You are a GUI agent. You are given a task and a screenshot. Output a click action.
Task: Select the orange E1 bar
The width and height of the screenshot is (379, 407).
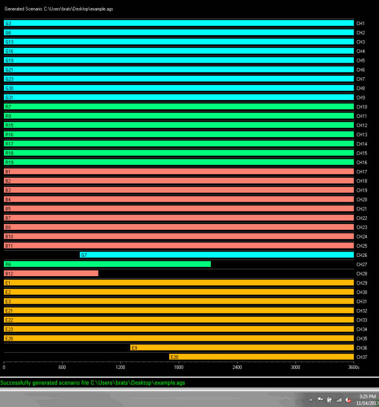[x=179, y=283]
